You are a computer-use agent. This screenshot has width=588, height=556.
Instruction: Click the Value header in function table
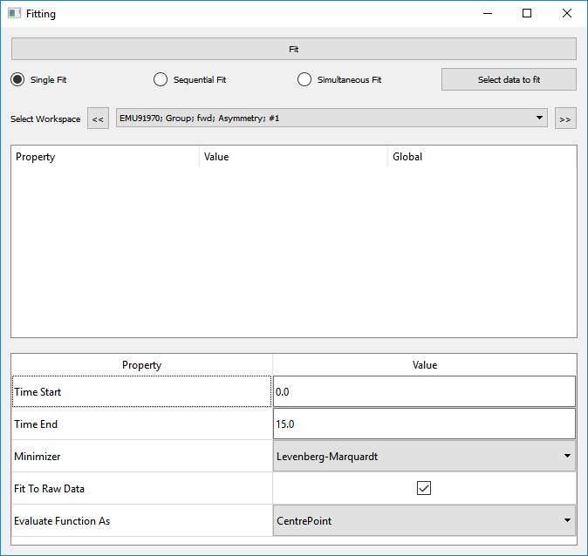215,157
